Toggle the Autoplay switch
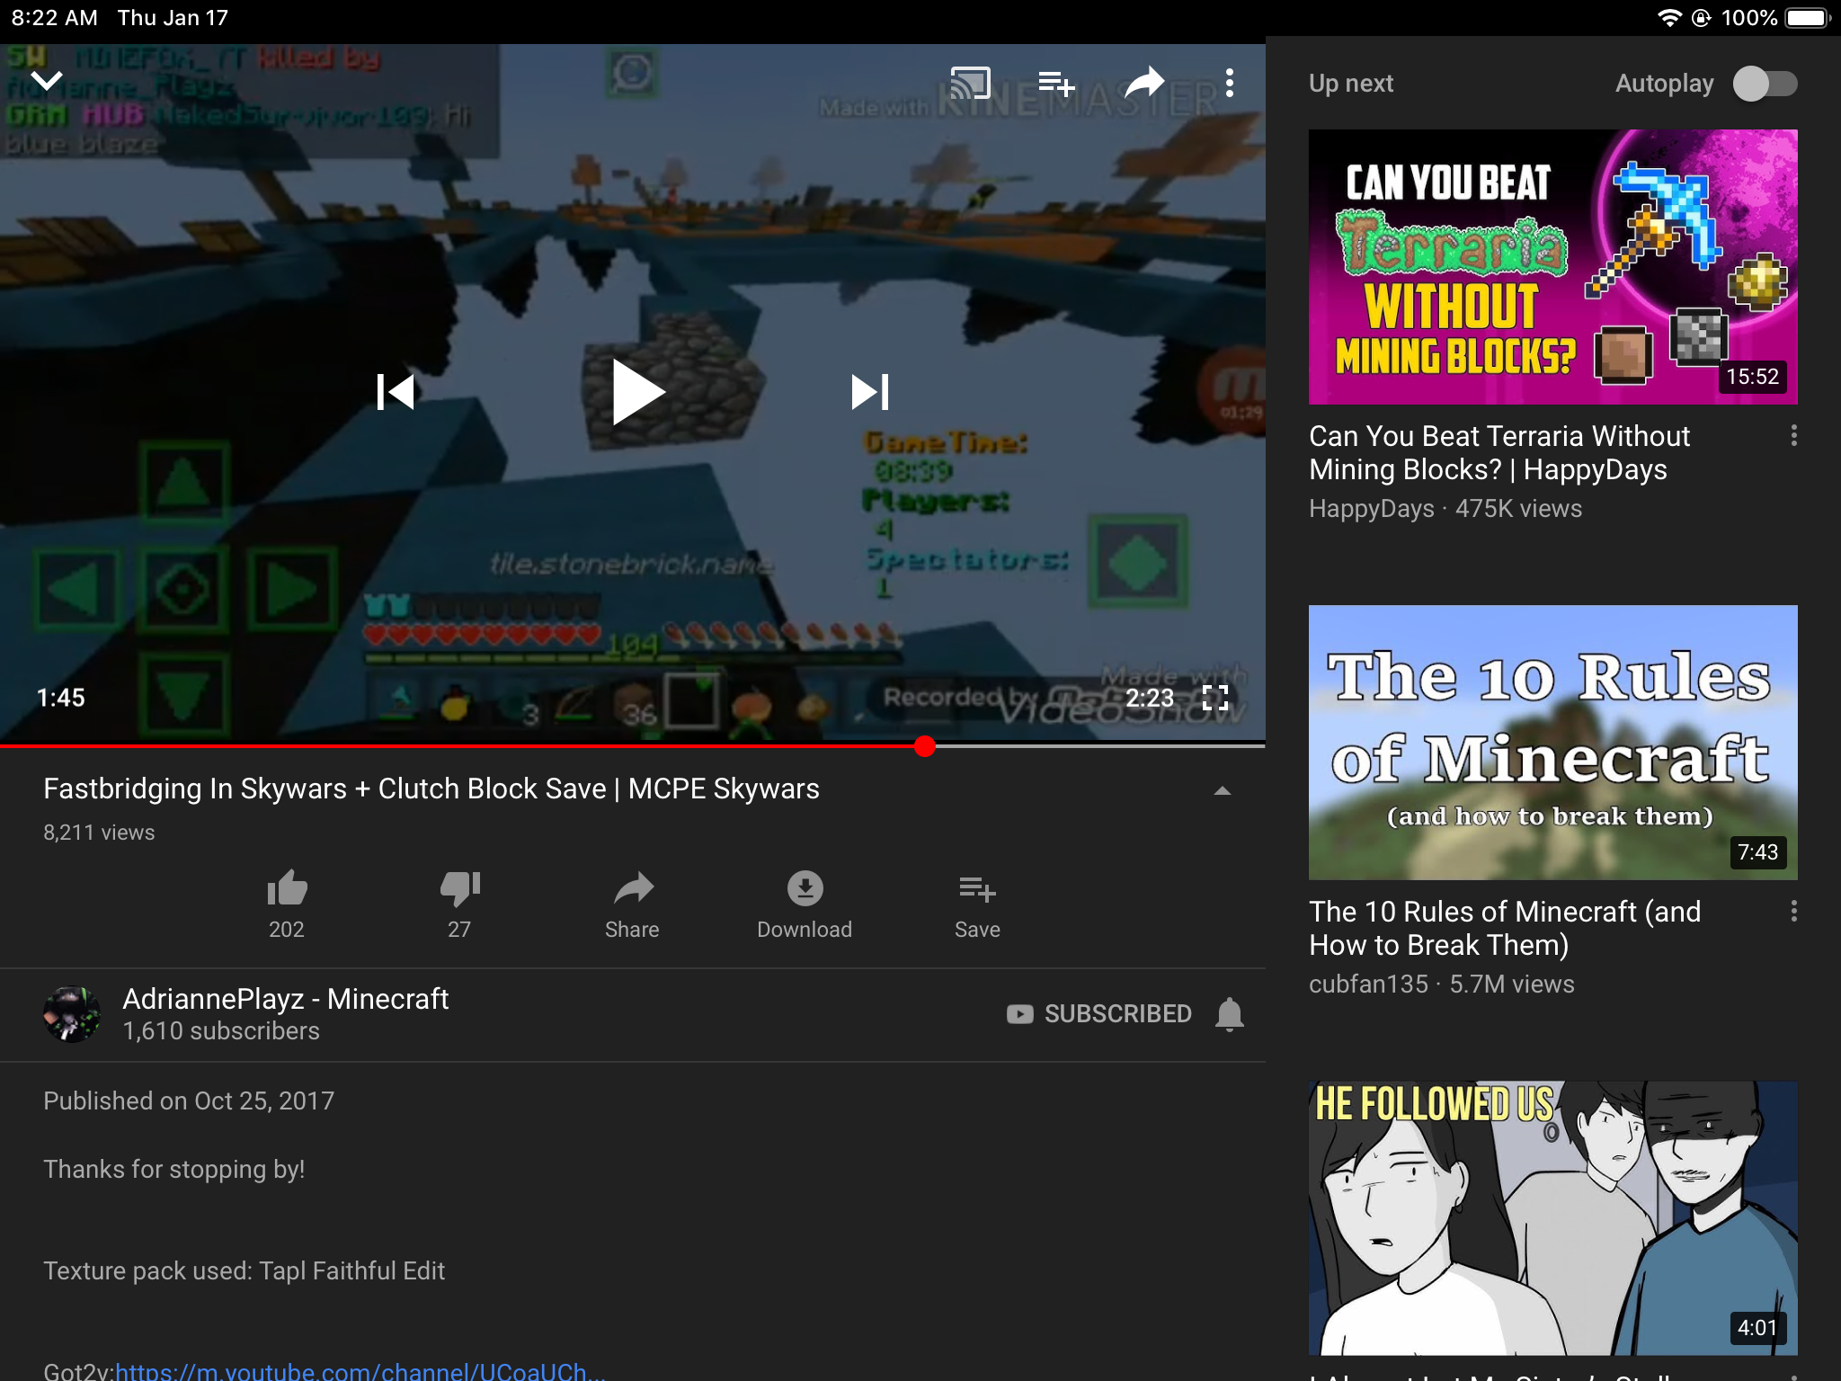 click(x=1765, y=84)
